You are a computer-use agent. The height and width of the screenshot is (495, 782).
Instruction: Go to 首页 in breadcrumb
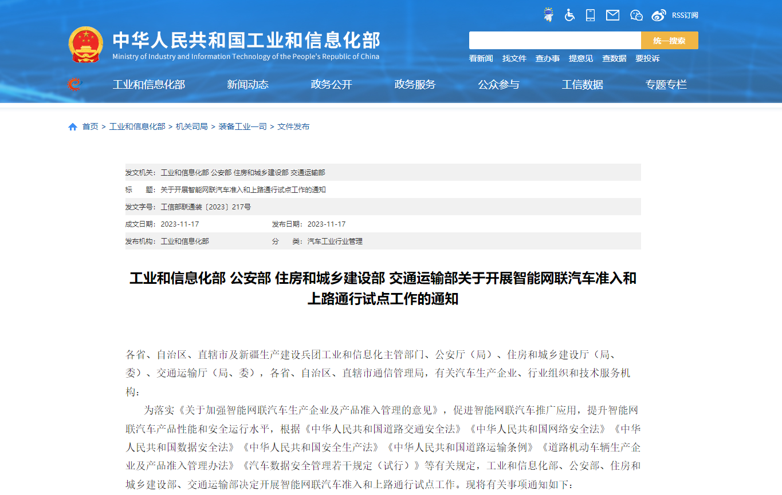90,126
